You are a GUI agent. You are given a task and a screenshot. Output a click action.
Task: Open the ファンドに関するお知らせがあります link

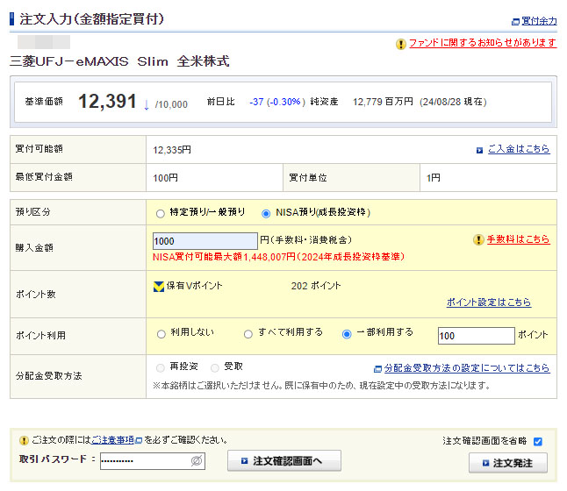(x=482, y=43)
